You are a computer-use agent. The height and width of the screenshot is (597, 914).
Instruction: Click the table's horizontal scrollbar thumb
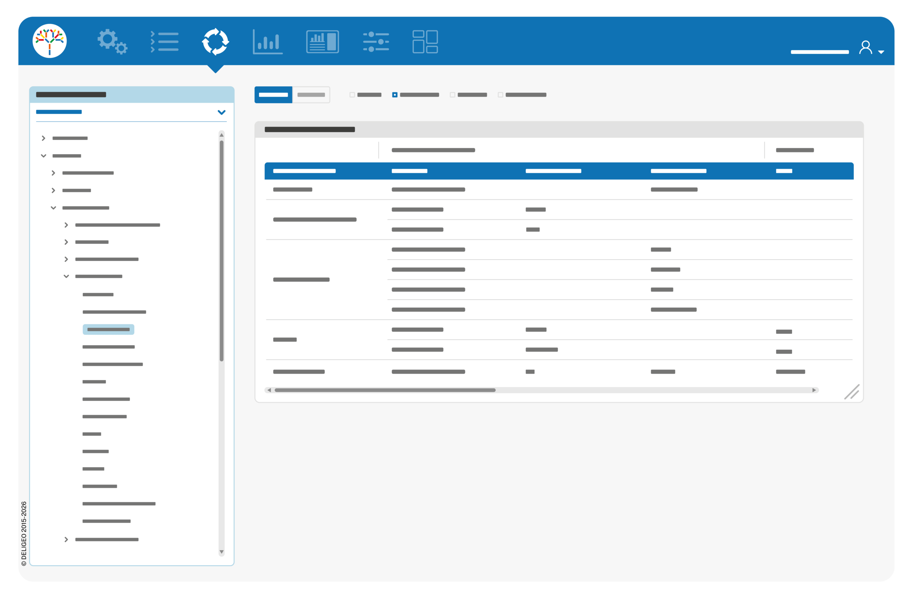385,390
